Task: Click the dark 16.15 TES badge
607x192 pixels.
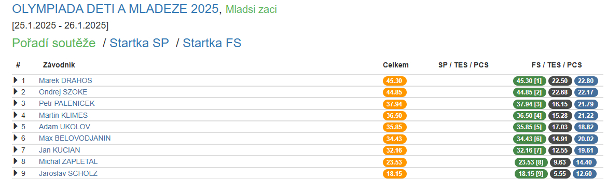Action: [x=559, y=104]
